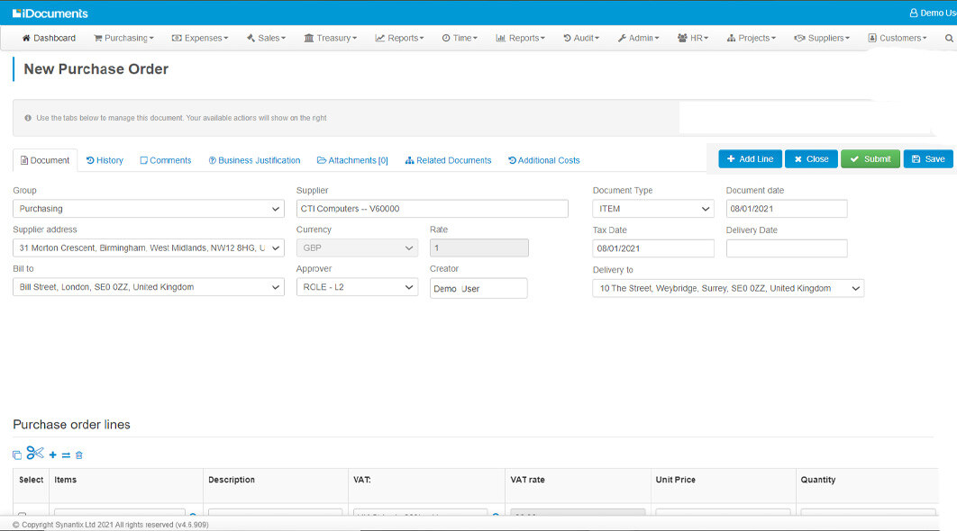The height and width of the screenshot is (531, 957).
Task: Click the blue plus add-line icon
Action: tap(52, 454)
